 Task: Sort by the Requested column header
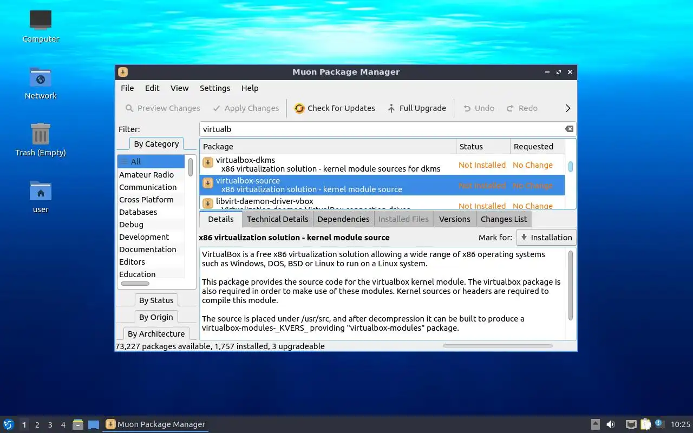point(537,146)
